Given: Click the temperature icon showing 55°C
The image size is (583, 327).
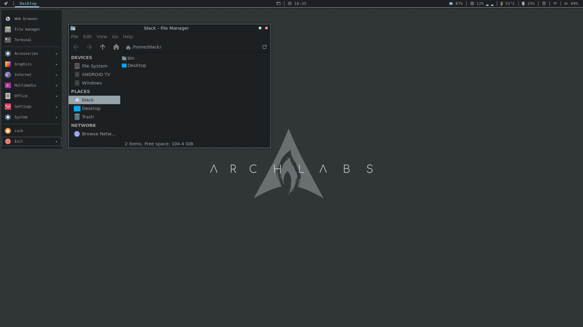Looking at the screenshot, I should [x=502, y=4].
